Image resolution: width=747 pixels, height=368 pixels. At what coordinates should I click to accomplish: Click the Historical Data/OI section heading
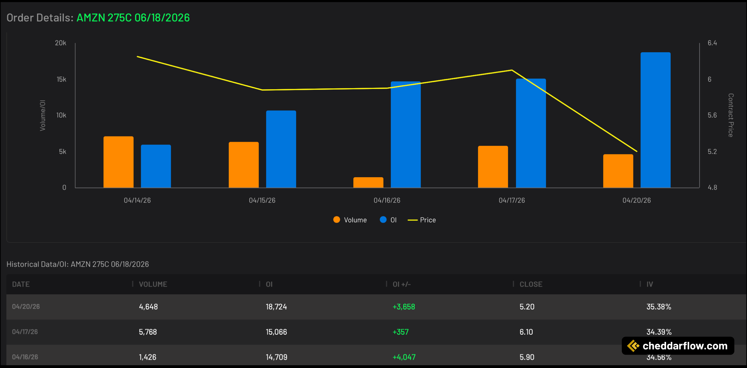point(78,264)
